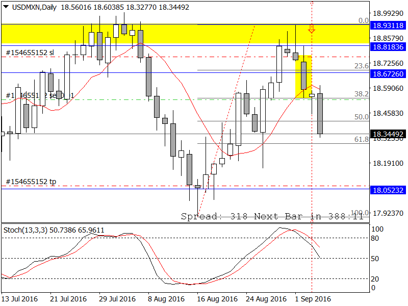Select the #154655152 sl stop-loss label
This screenshot has height=306, width=408.
pos(30,53)
